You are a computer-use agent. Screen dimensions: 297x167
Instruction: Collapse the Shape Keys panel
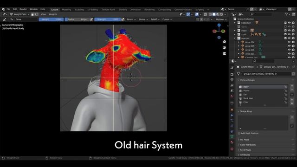(x=246, y=111)
